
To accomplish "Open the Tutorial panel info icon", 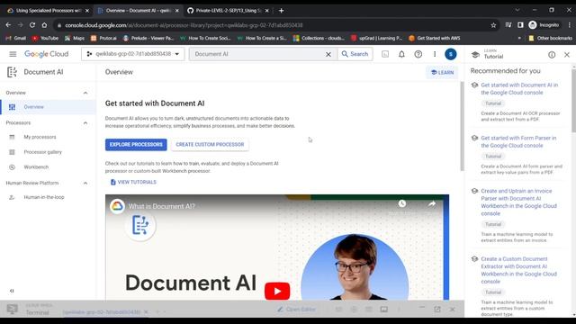I will (552, 55).
